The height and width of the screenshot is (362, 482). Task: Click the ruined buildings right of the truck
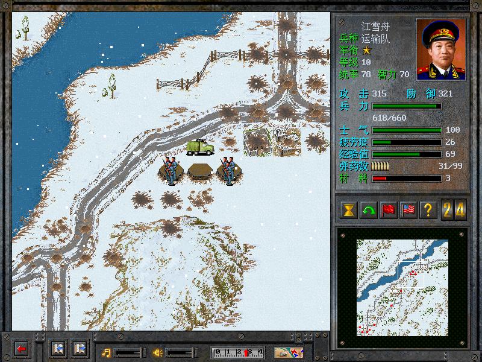coord(273,142)
